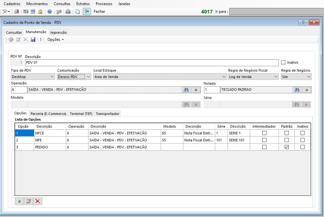The width and height of the screenshot is (324, 217).
Task: Open the Tipo de PDV dropdown
Action: tap(33, 77)
